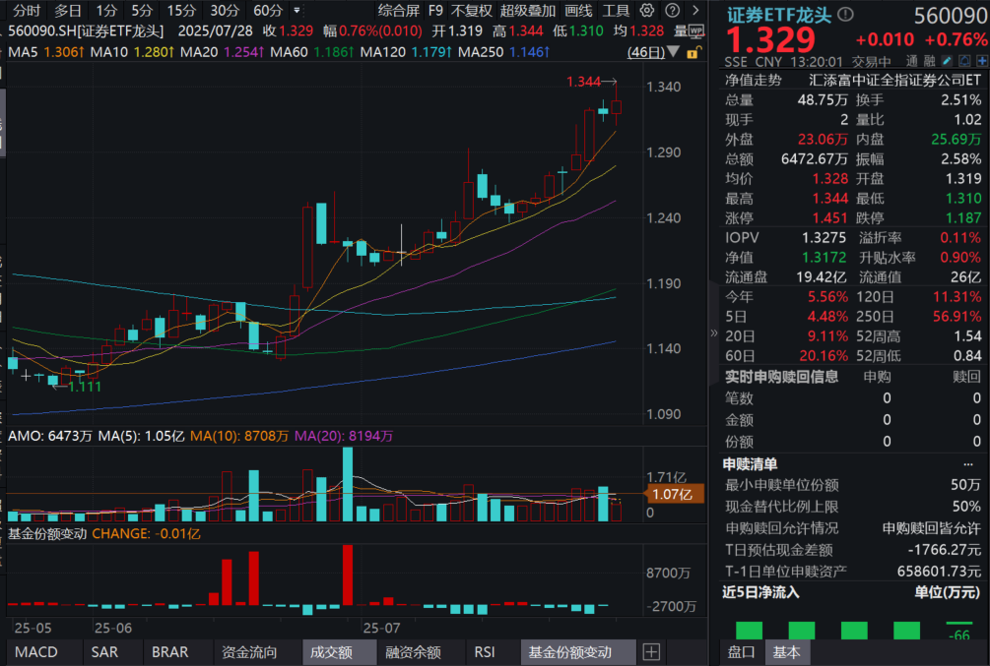Screen dimensions: 990x666
Task: Switch to the 盘口 tab
Action: [741, 651]
